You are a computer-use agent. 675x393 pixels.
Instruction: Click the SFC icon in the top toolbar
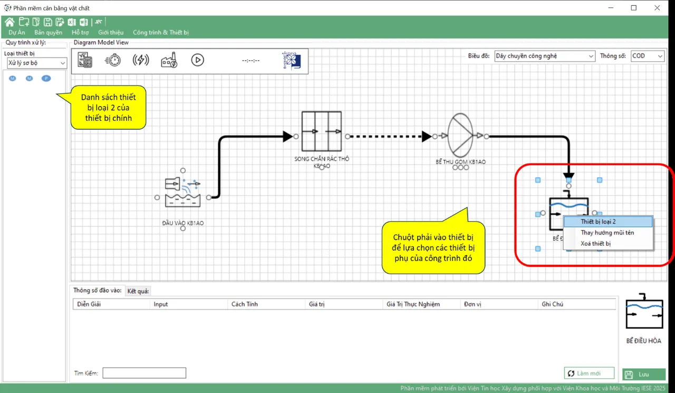98,22
